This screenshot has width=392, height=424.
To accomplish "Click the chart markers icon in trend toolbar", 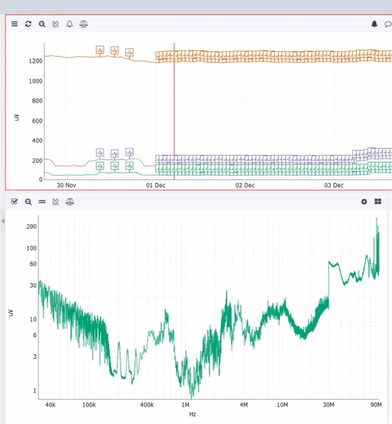I will click(x=56, y=24).
